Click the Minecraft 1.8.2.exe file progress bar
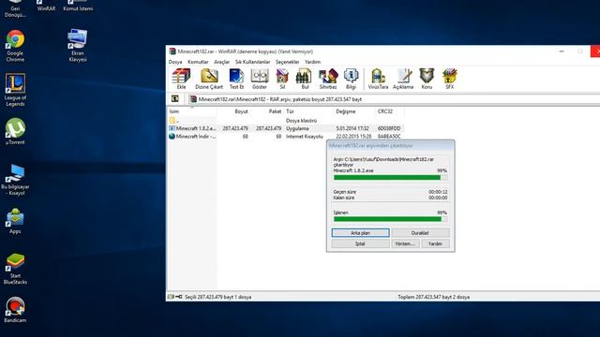600x337 pixels. pos(390,177)
